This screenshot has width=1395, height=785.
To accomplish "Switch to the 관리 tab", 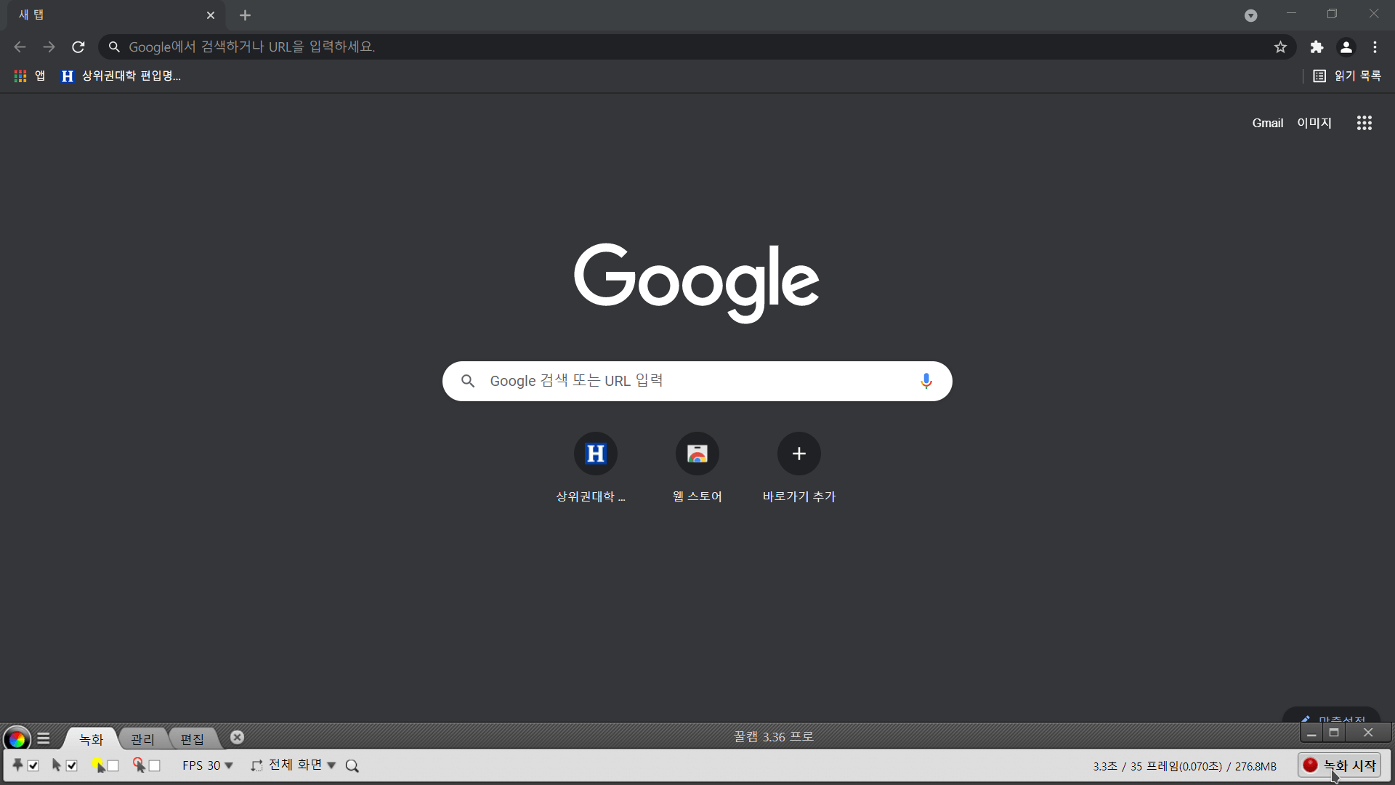I will (142, 739).
